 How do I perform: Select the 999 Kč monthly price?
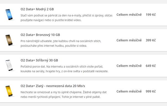point(151,91)
